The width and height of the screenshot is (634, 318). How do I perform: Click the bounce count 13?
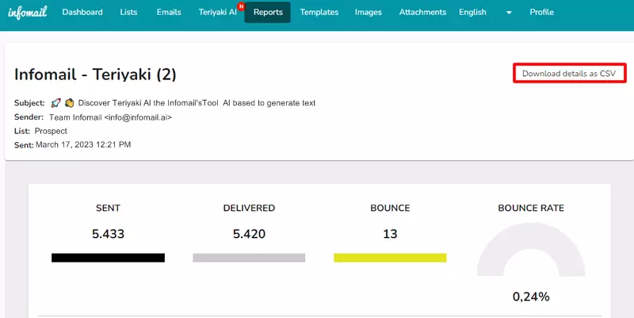tap(390, 234)
